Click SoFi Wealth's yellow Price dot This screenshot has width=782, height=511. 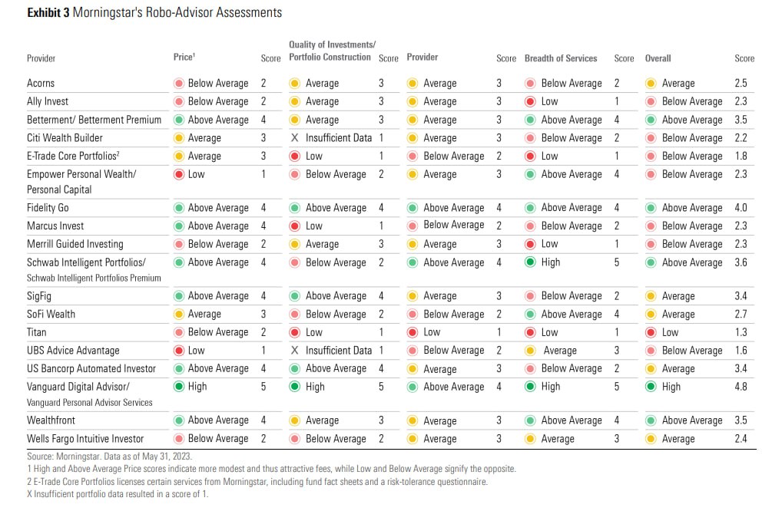(178, 314)
